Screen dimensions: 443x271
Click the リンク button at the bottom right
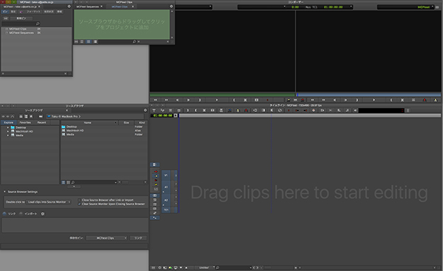(x=138, y=238)
